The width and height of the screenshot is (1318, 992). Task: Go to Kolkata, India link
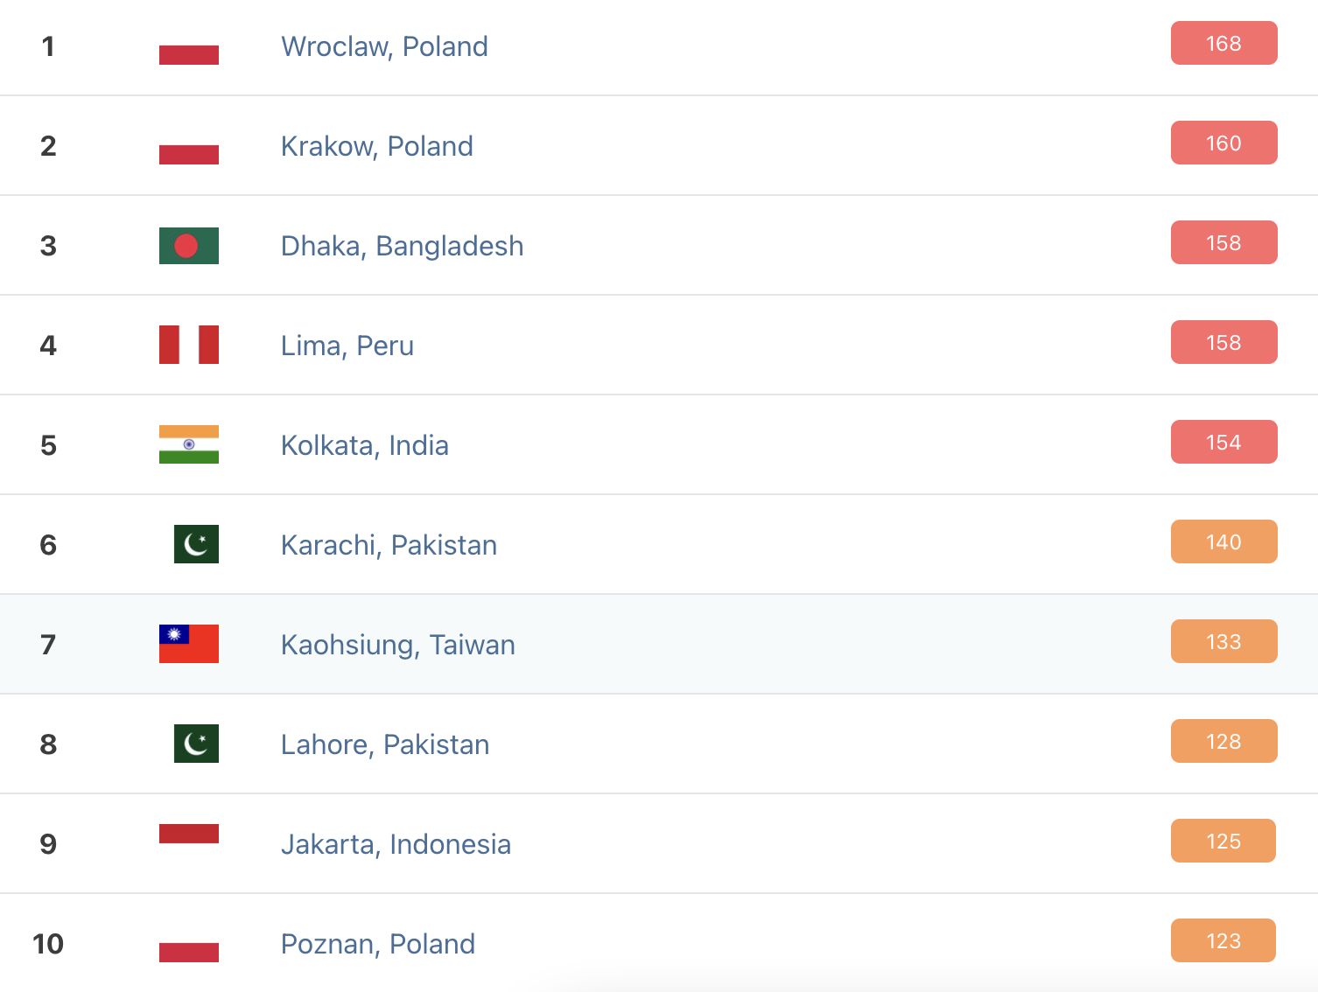[364, 445]
